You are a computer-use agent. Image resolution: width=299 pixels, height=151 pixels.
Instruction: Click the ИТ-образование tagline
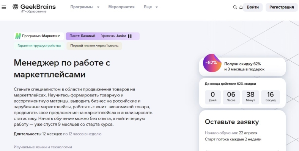[33, 11]
